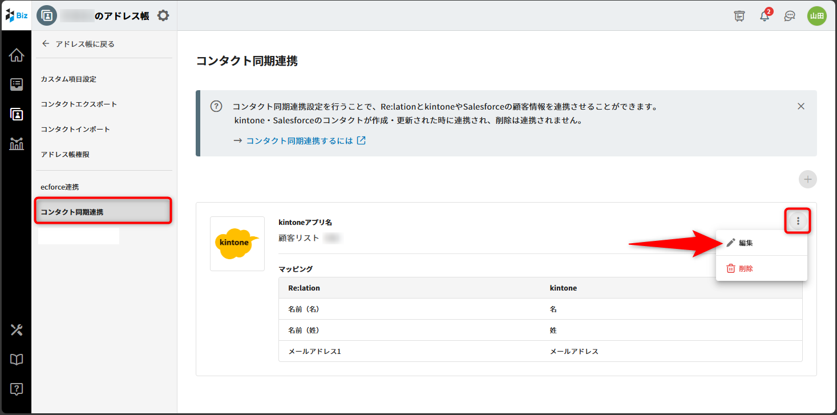Screen dimensions: 837x415
Task: Choose 削除 from the context menu
Action: click(x=745, y=268)
